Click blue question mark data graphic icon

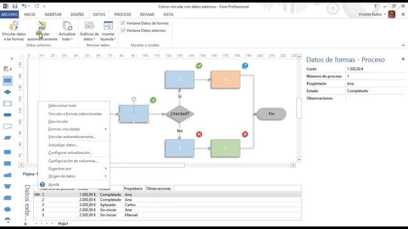click(245, 66)
